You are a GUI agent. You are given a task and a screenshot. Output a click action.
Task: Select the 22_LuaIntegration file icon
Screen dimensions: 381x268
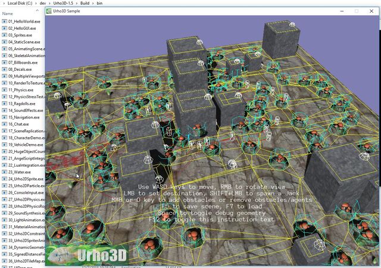point(4,165)
